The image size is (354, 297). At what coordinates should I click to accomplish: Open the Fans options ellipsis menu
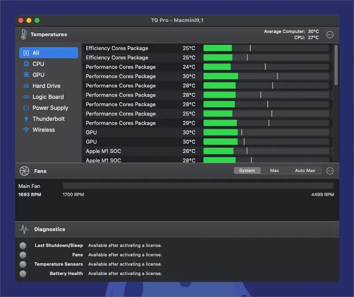coord(330,170)
